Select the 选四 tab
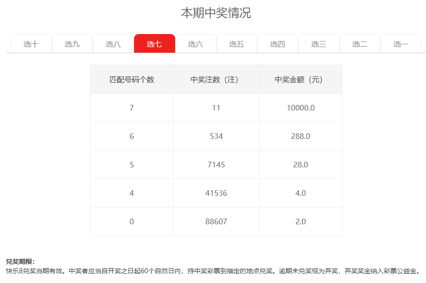The width and height of the screenshot is (426, 283). point(277,44)
